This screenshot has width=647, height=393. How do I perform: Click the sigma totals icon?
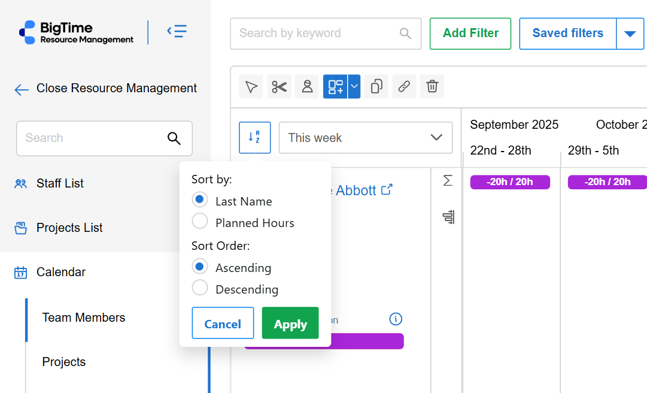(x=448, y=180)
